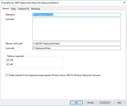Click the OK button

click(x=76, y=103)
